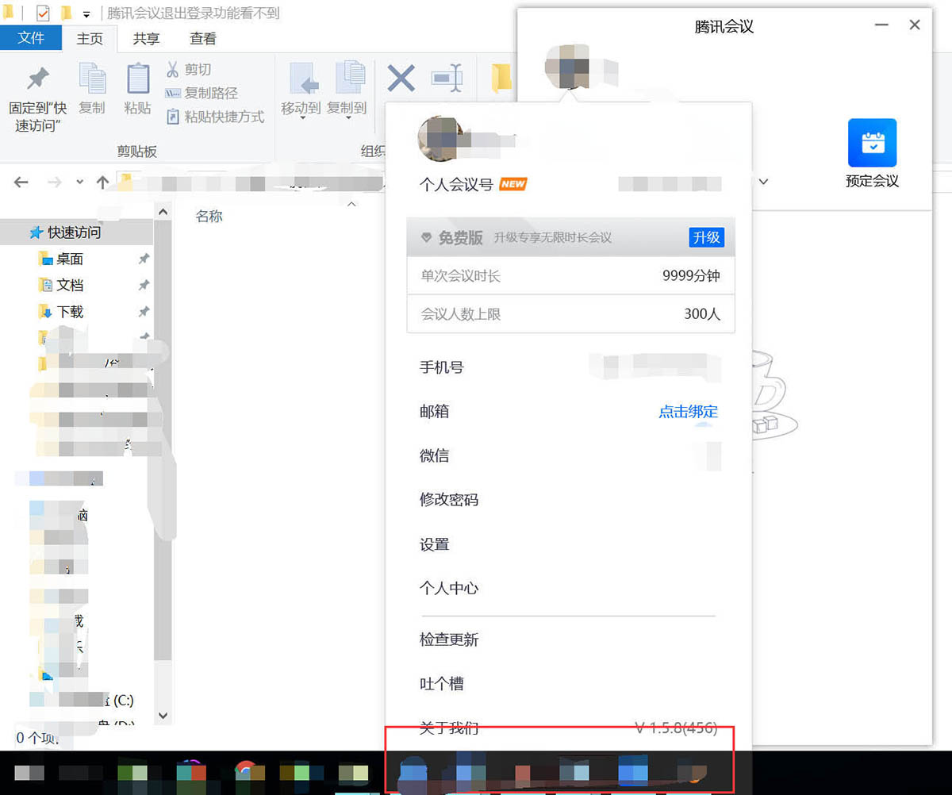Choose 吐个槽 in the profile menu

point(442,684)
